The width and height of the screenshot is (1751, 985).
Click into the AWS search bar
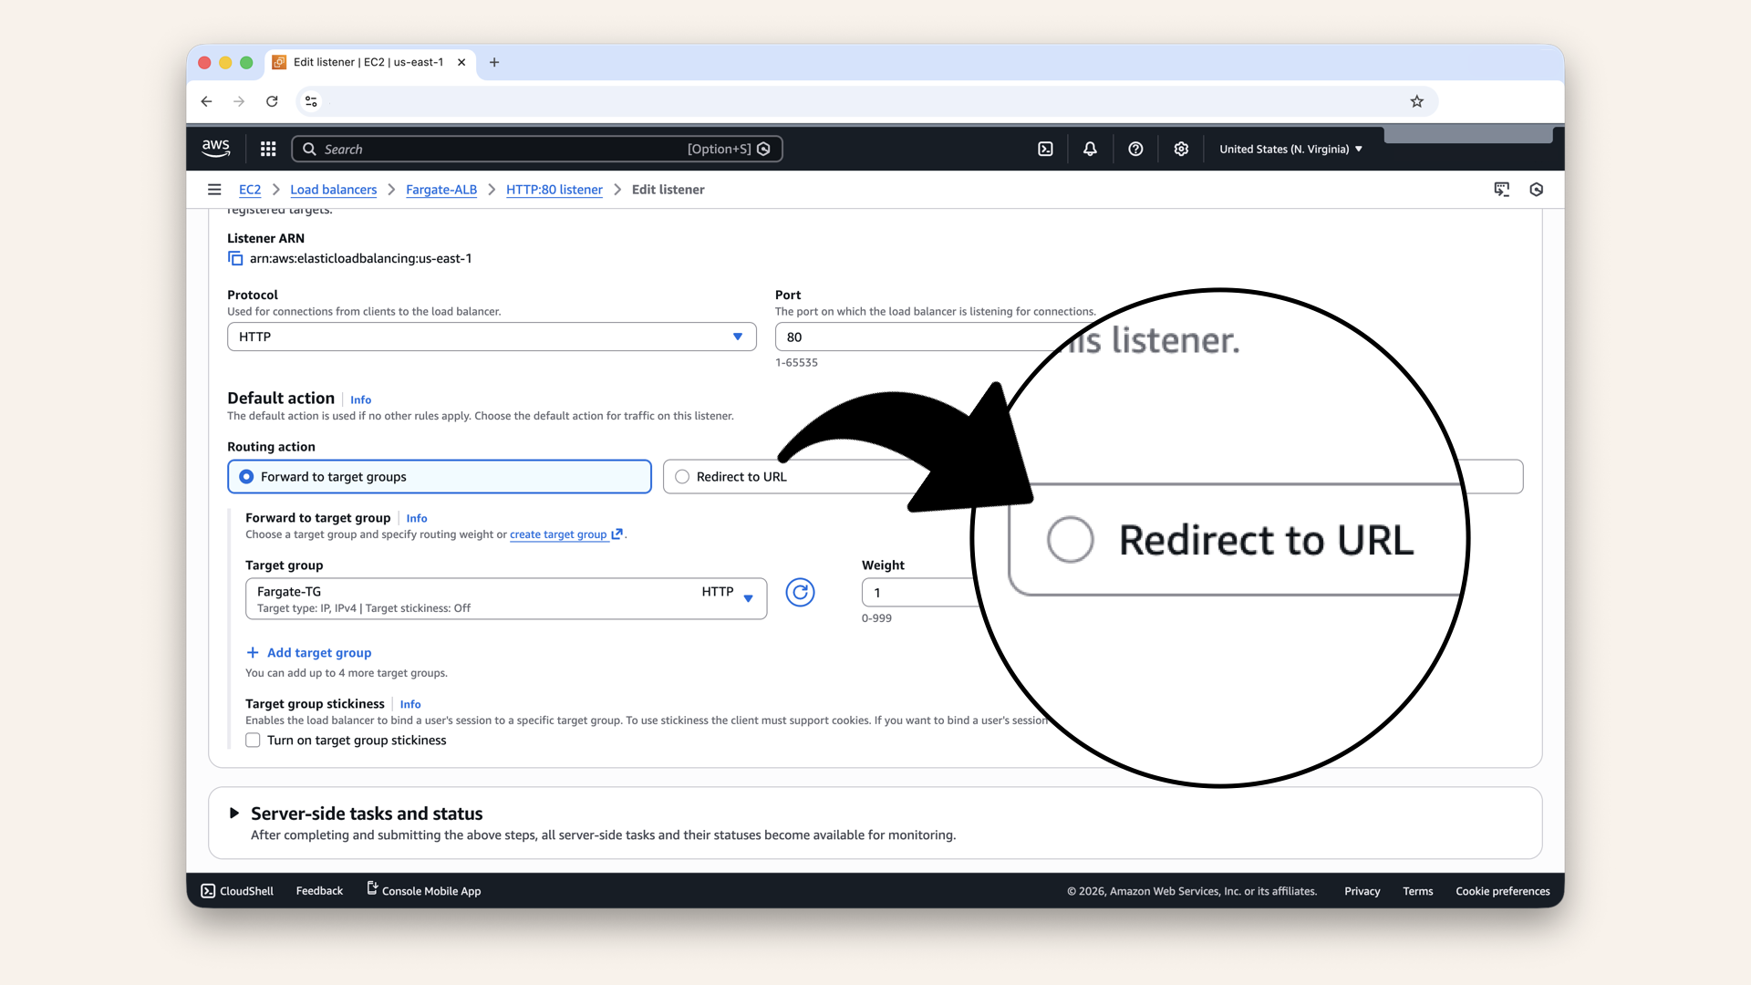point(536,149)
